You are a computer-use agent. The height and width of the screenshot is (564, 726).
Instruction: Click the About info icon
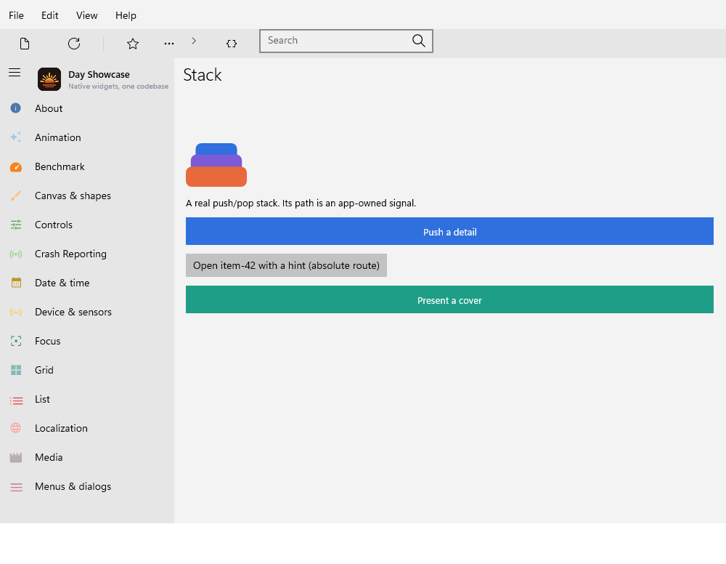pos(16,108)
